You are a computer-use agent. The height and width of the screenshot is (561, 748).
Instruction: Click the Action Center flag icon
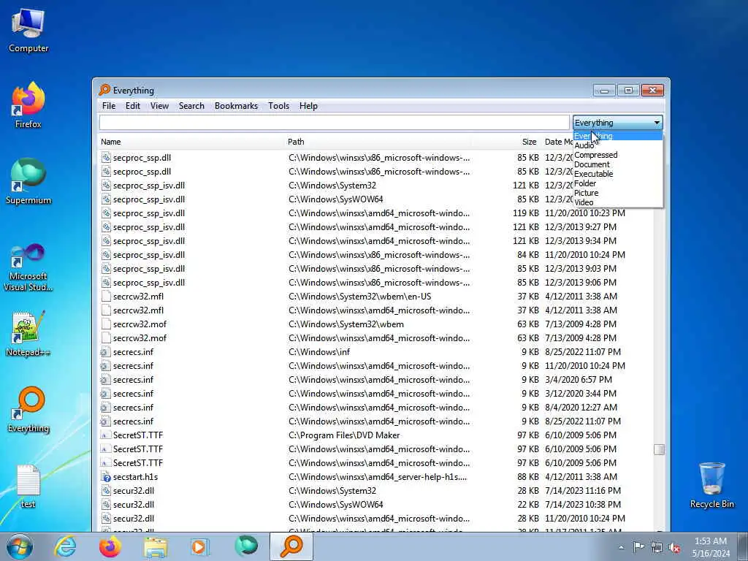tap(638, 547)
